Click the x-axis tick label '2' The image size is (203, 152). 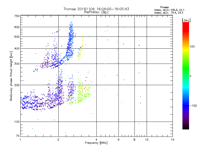point(58,140)
